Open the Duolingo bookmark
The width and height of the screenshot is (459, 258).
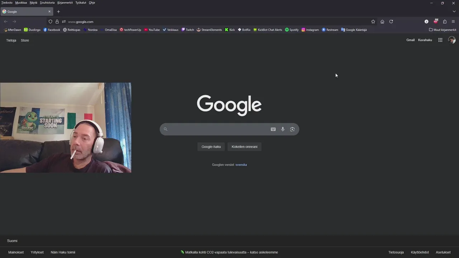32,30
